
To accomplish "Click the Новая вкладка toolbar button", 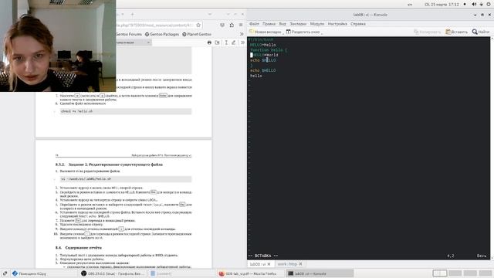I will point(266,32).
